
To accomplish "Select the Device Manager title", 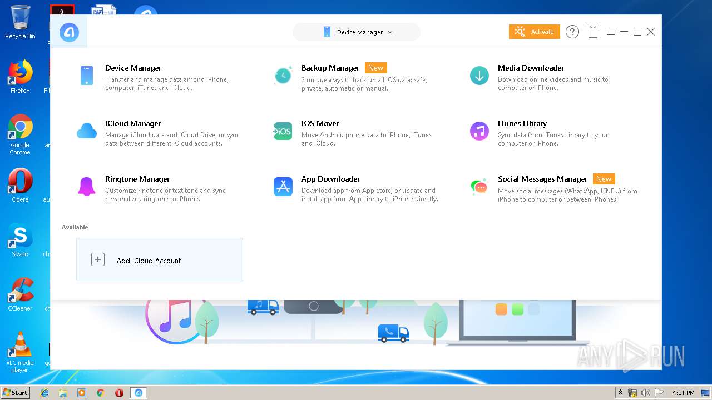I will (x=133, y=68).
